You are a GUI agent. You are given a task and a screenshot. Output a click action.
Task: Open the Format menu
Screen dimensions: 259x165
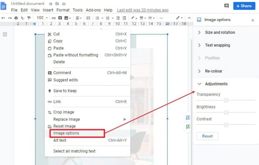click(63, 10)
